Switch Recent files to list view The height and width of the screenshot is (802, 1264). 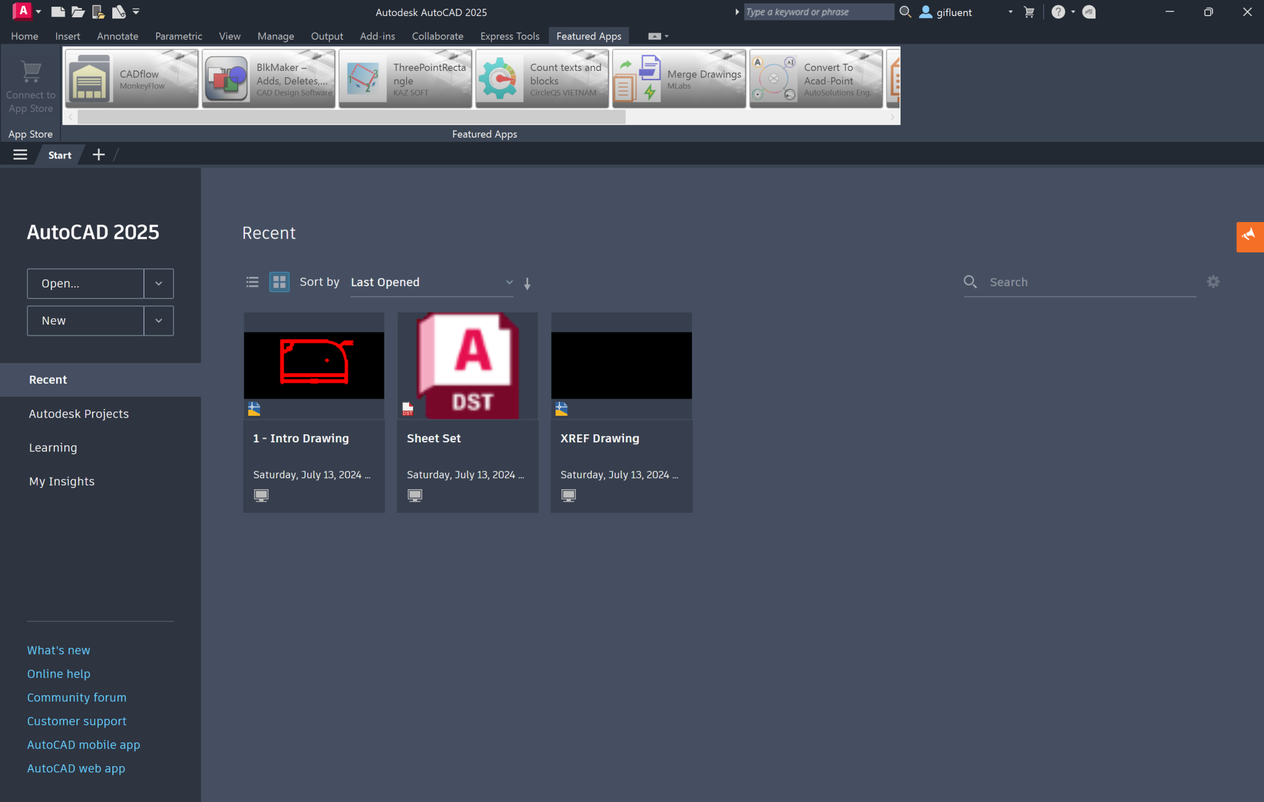[252, 282]
